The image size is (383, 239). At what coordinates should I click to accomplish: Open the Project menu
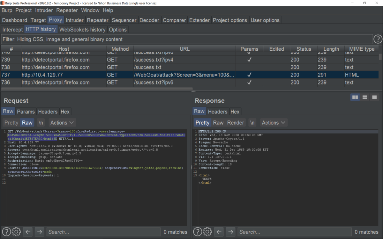[24, 10]
